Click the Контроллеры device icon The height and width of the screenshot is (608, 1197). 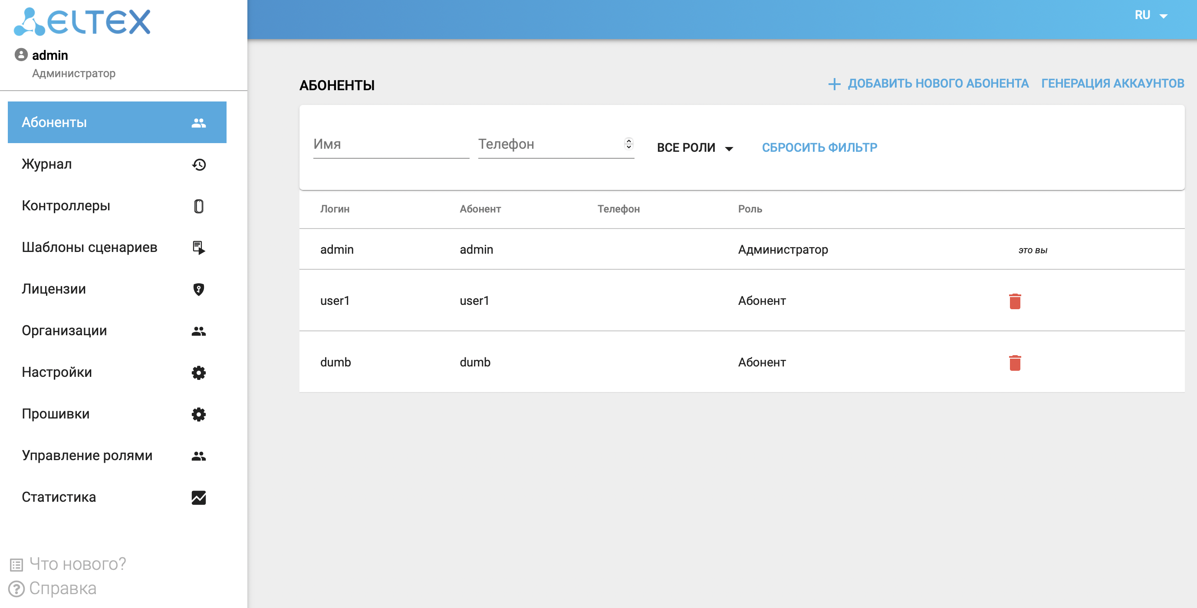point(198,206)
